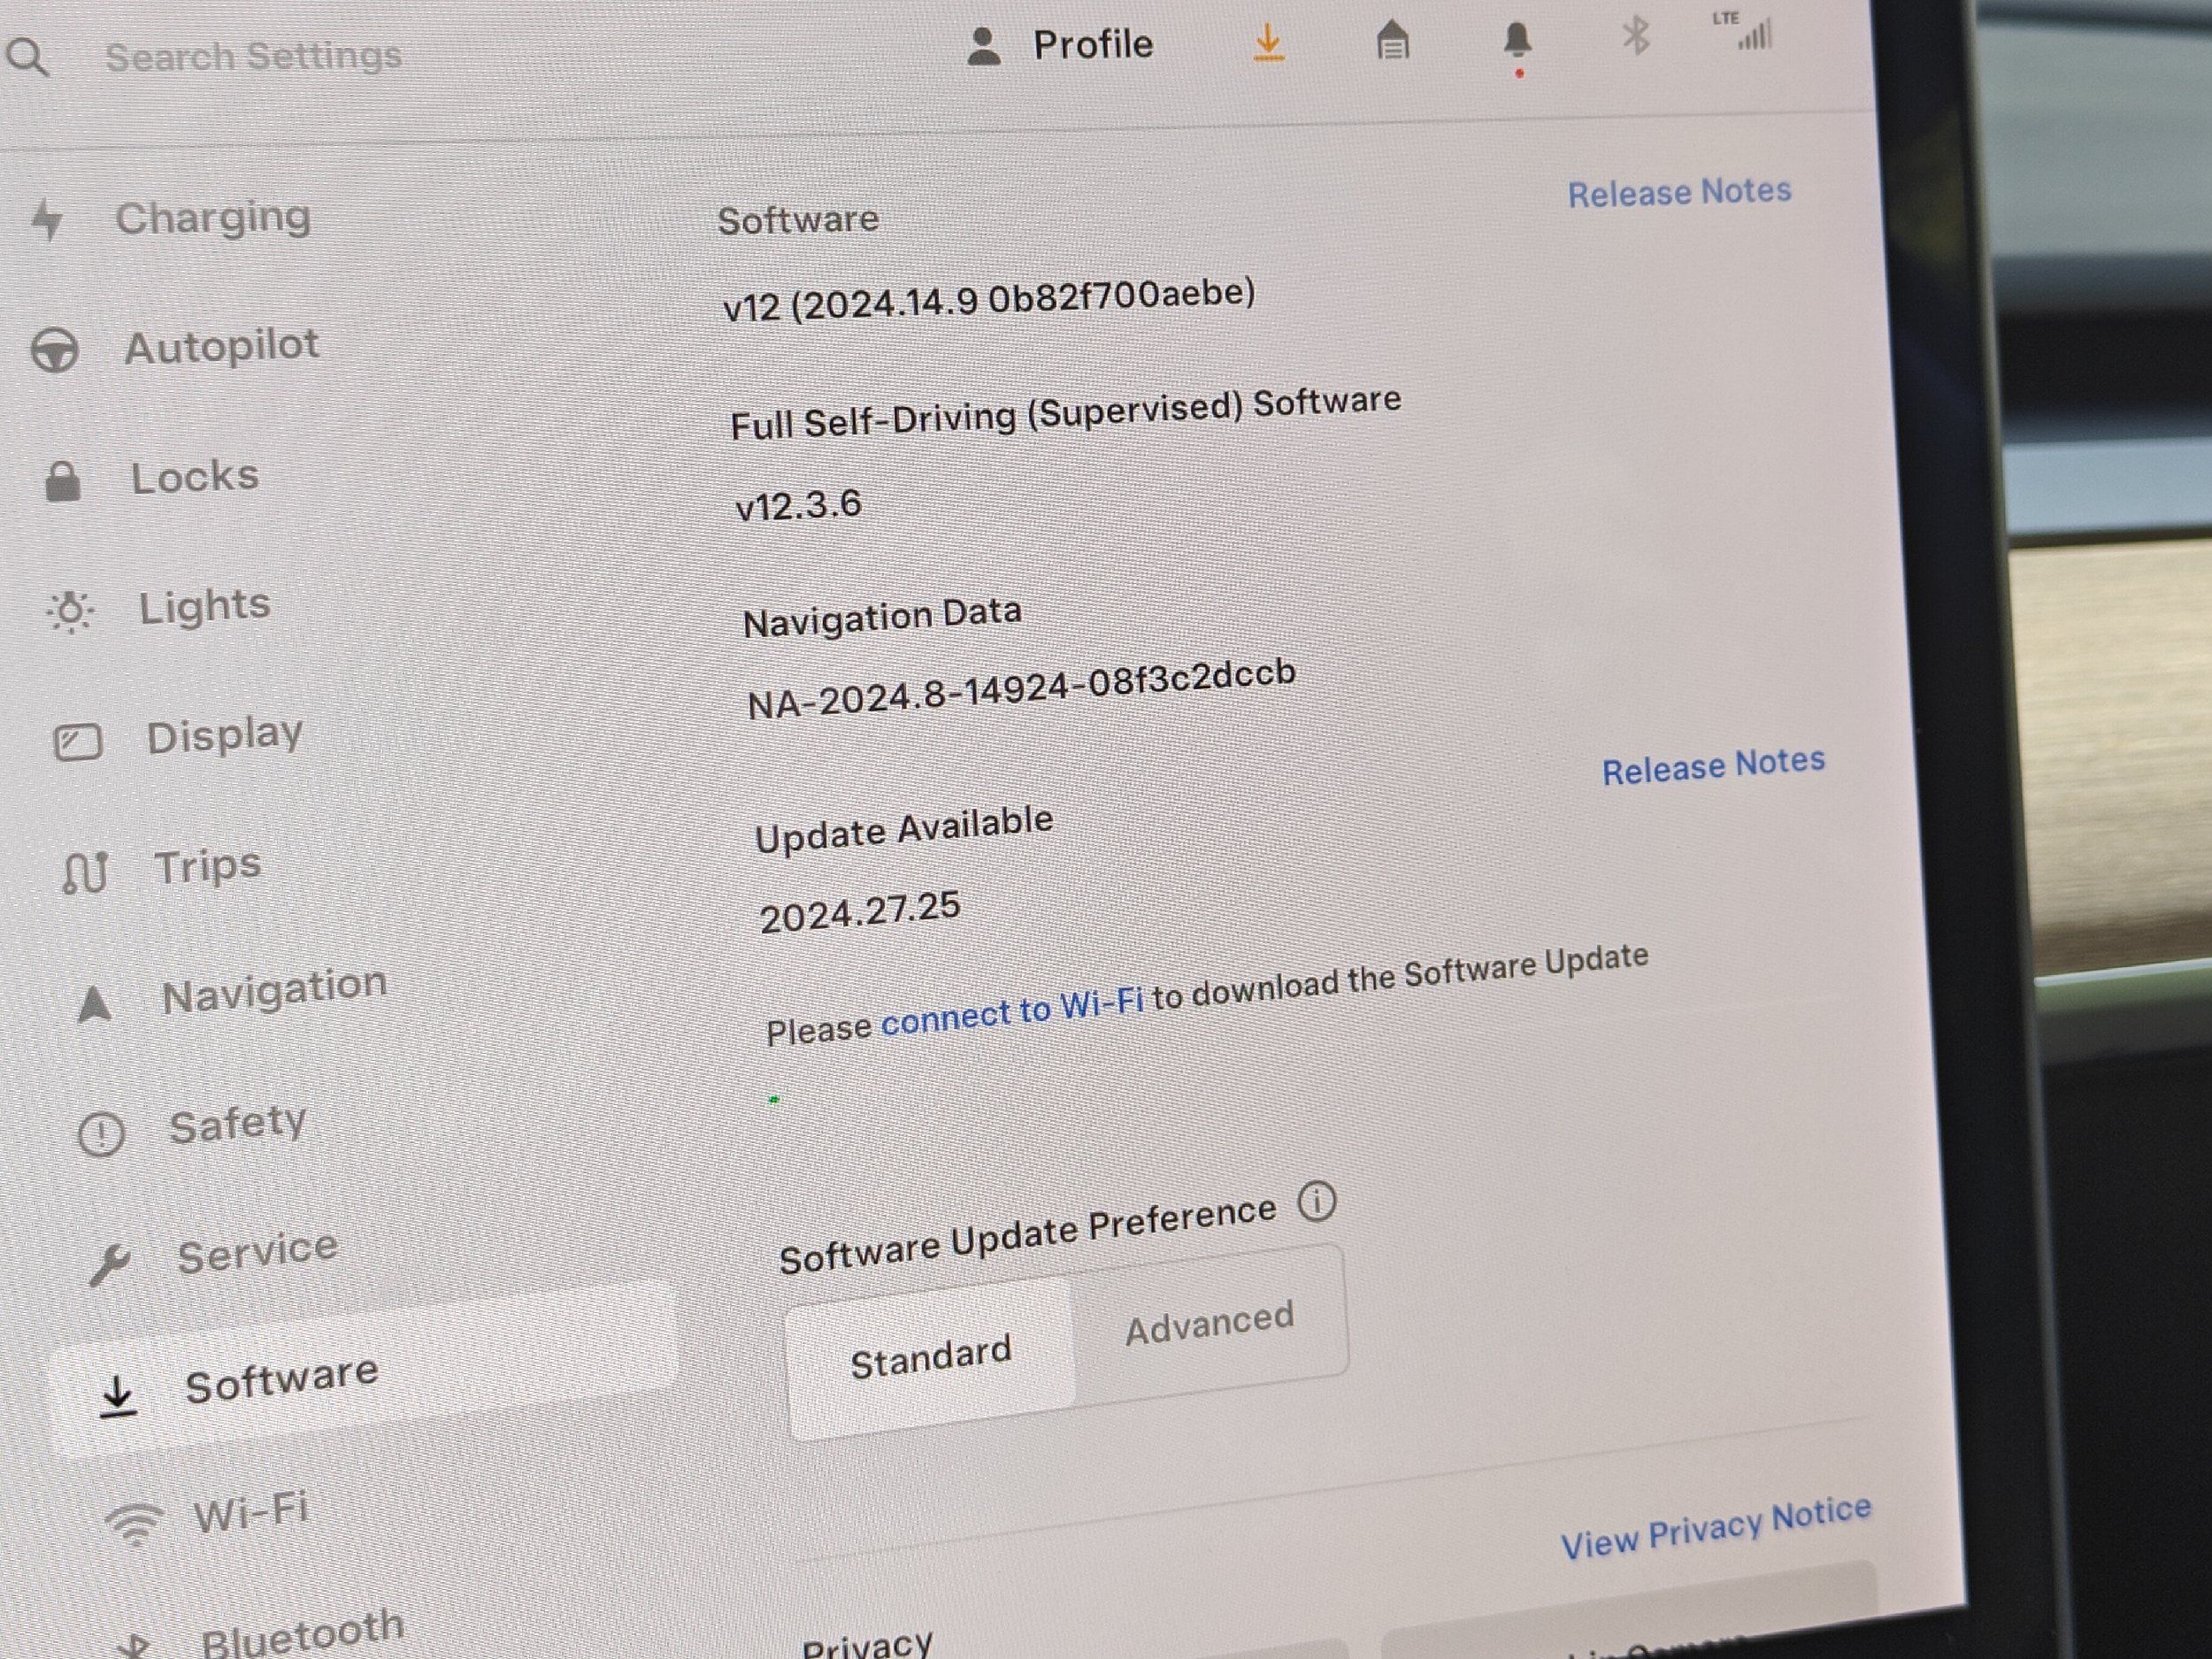Click the search magnifier icon
This screenshot has height=1659, width=2212.
tap(27, 58)
